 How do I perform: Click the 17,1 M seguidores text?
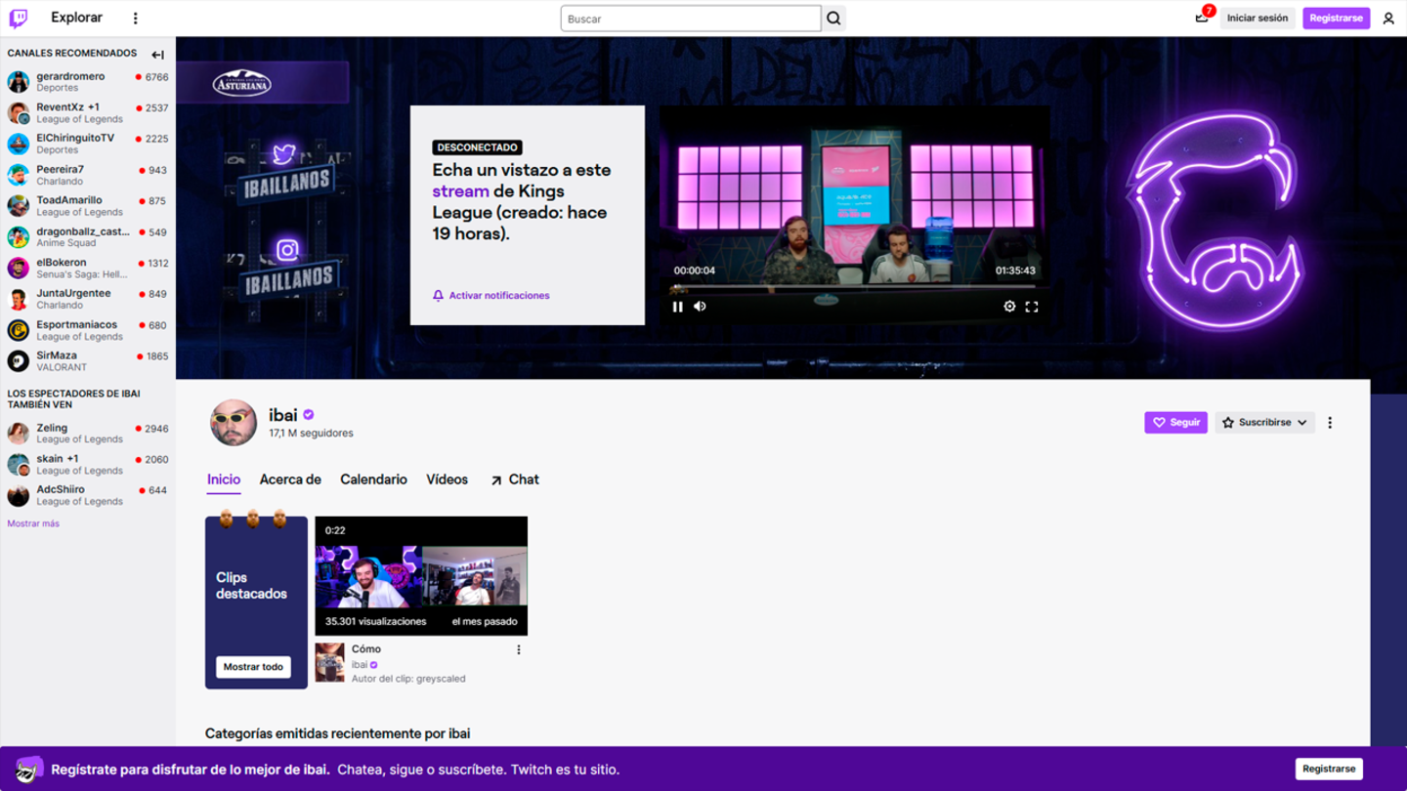point(311,434)
